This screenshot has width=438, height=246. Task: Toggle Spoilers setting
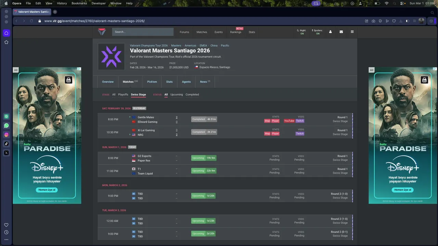pyautogui.click(x=317, y=32)
